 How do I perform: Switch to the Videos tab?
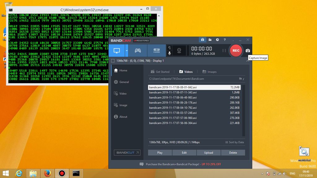[186, 72]
